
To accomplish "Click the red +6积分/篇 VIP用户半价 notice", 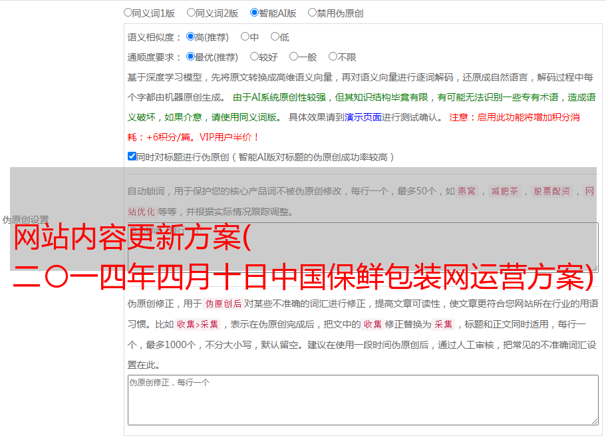I will point(193,137).
